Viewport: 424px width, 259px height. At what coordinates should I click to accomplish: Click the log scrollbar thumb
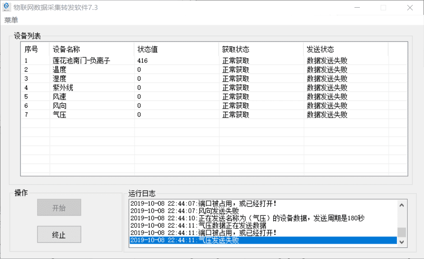(401, 232)
